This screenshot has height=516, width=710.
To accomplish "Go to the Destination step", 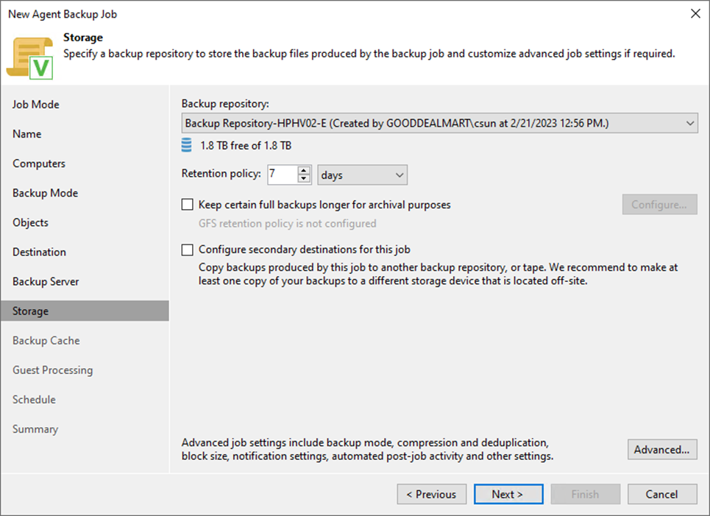I will [x=39, y=251].
